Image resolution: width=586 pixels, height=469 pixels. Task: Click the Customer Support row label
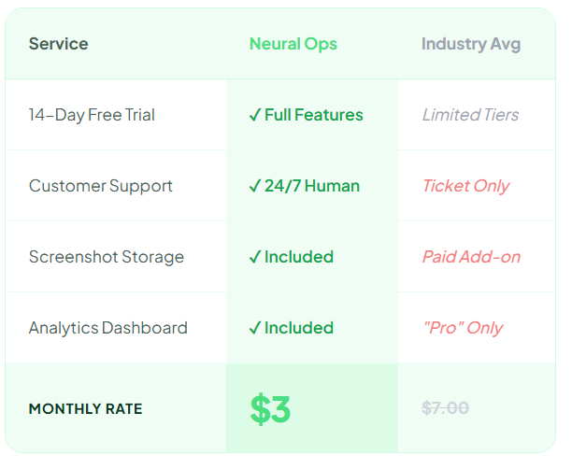point(100,186)
